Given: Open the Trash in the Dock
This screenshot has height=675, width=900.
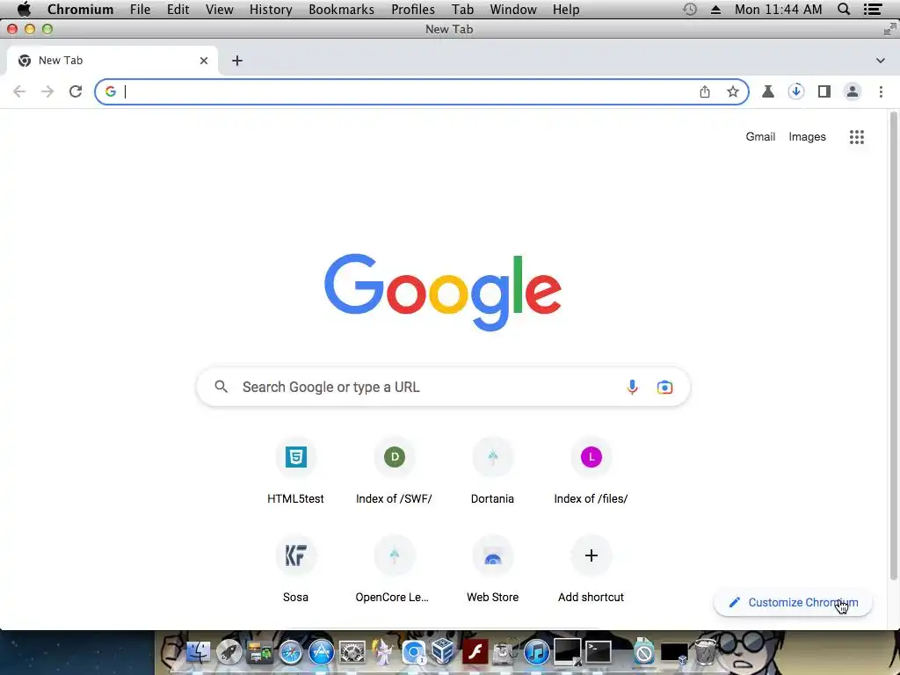Looking at the screenshot, I should tap(705, 653).
